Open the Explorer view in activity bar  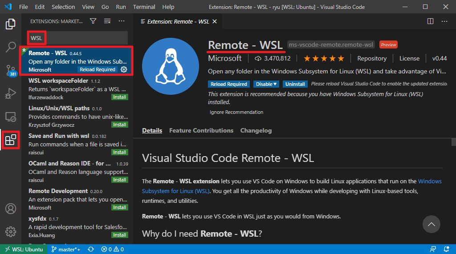click(x=11, y=24)
